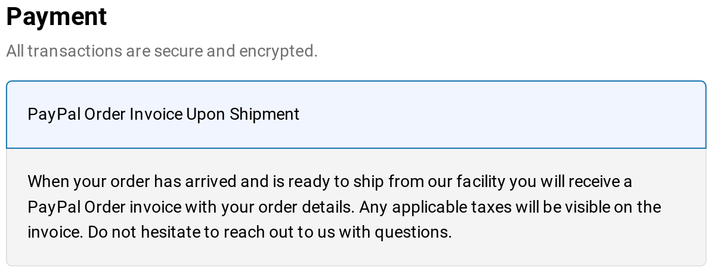Image resolution: width=714 pixels, height=271 pixels.
Task: Click the Payment section heading
Action: click(57, 16)
